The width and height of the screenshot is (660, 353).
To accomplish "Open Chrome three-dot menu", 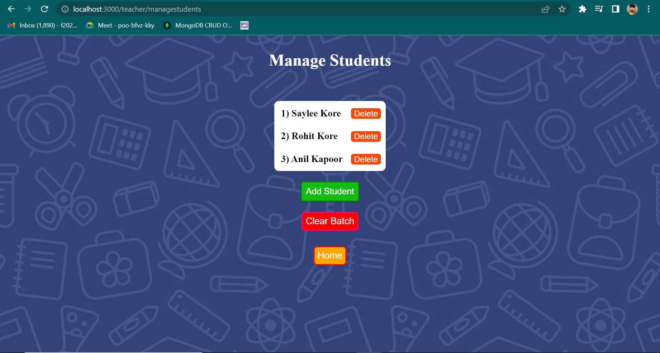I will [x=649, y=9].
